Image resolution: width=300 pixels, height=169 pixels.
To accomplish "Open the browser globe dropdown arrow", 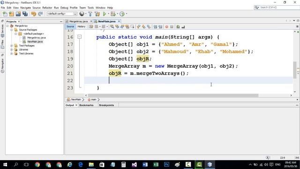I will point(85,14).
